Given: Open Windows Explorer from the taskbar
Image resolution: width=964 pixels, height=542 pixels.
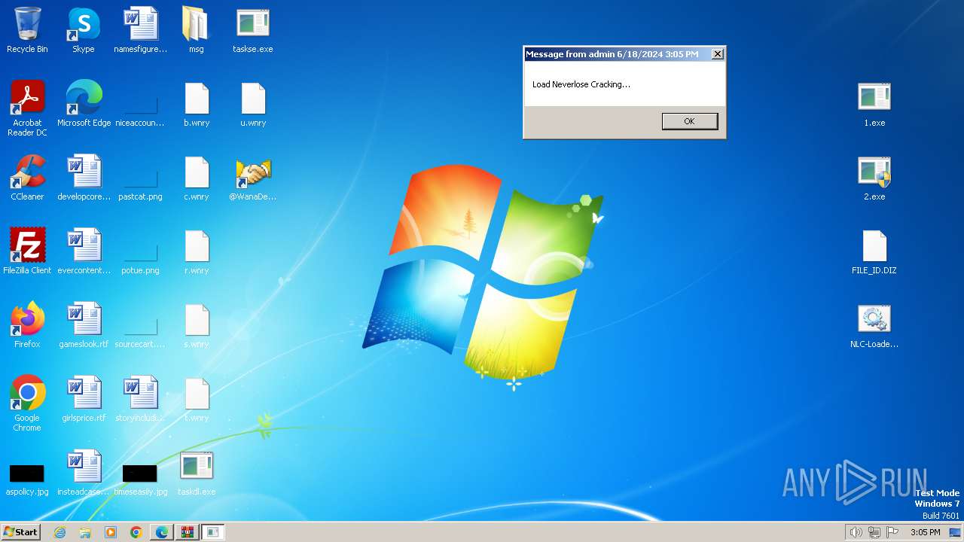Looking at the screenshot, I should click(85, 532).
